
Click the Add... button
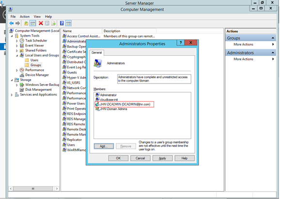click(x=104, y=146)
